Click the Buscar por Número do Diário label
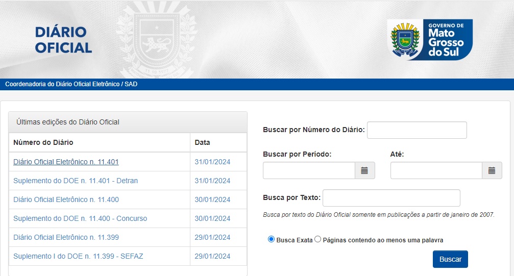 (x=314, y=130)
